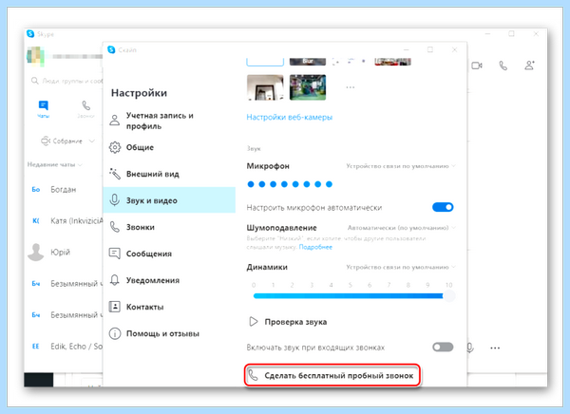570x414 pixels.
Task: Select Звук и видео settings section
Action: [169, 200]
